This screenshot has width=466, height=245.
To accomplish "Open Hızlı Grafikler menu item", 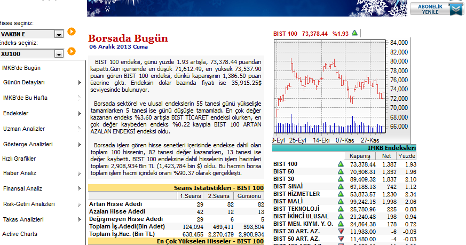I will (x=19, y=159).
